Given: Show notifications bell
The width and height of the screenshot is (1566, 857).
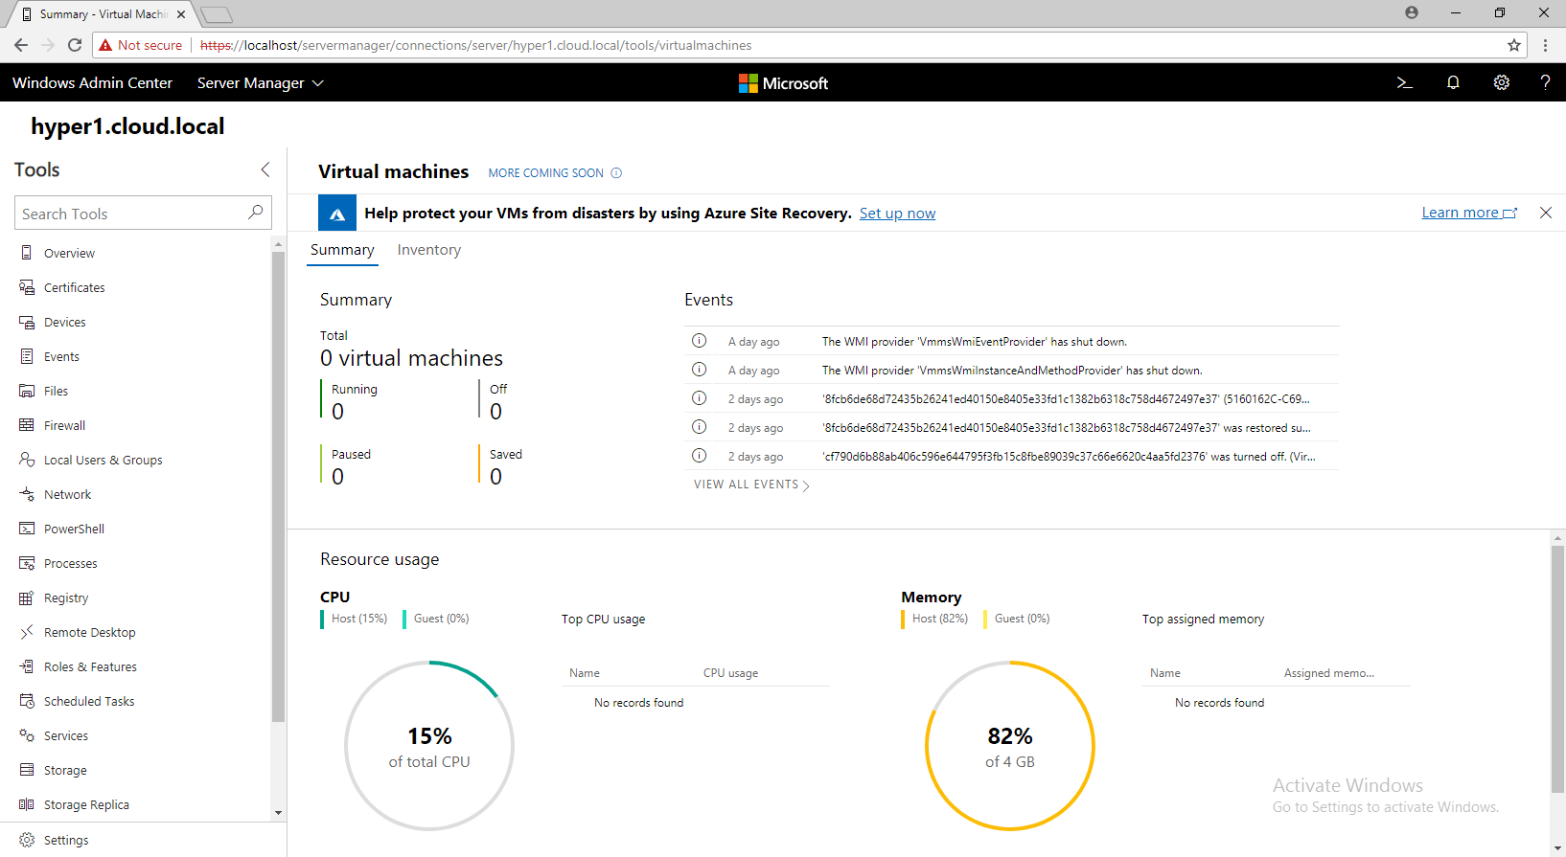Looking at the screenshot, I should 1453,83.
